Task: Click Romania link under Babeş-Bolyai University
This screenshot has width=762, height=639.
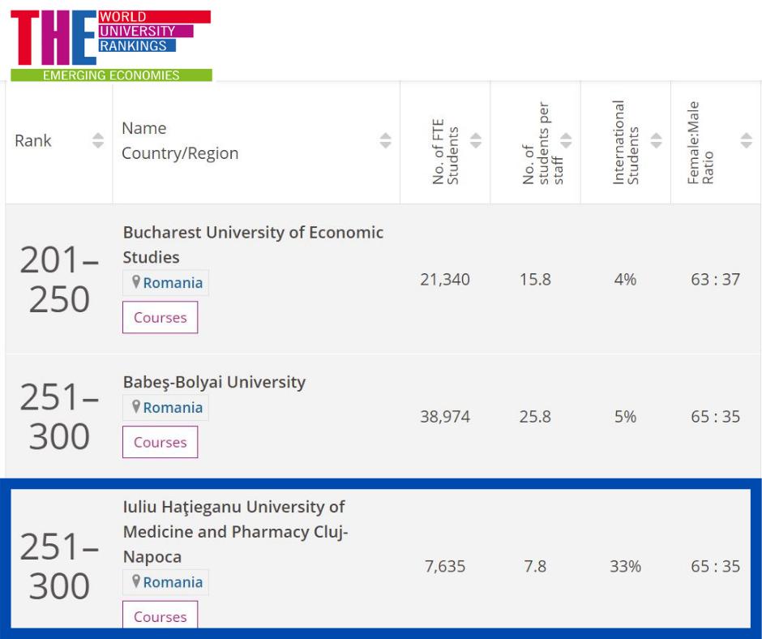Action: (173, 408)
